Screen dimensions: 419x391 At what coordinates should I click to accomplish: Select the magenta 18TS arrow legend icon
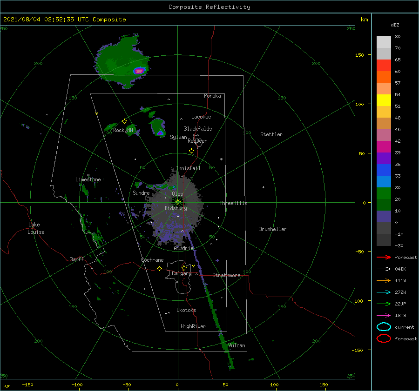click(384, 316)
